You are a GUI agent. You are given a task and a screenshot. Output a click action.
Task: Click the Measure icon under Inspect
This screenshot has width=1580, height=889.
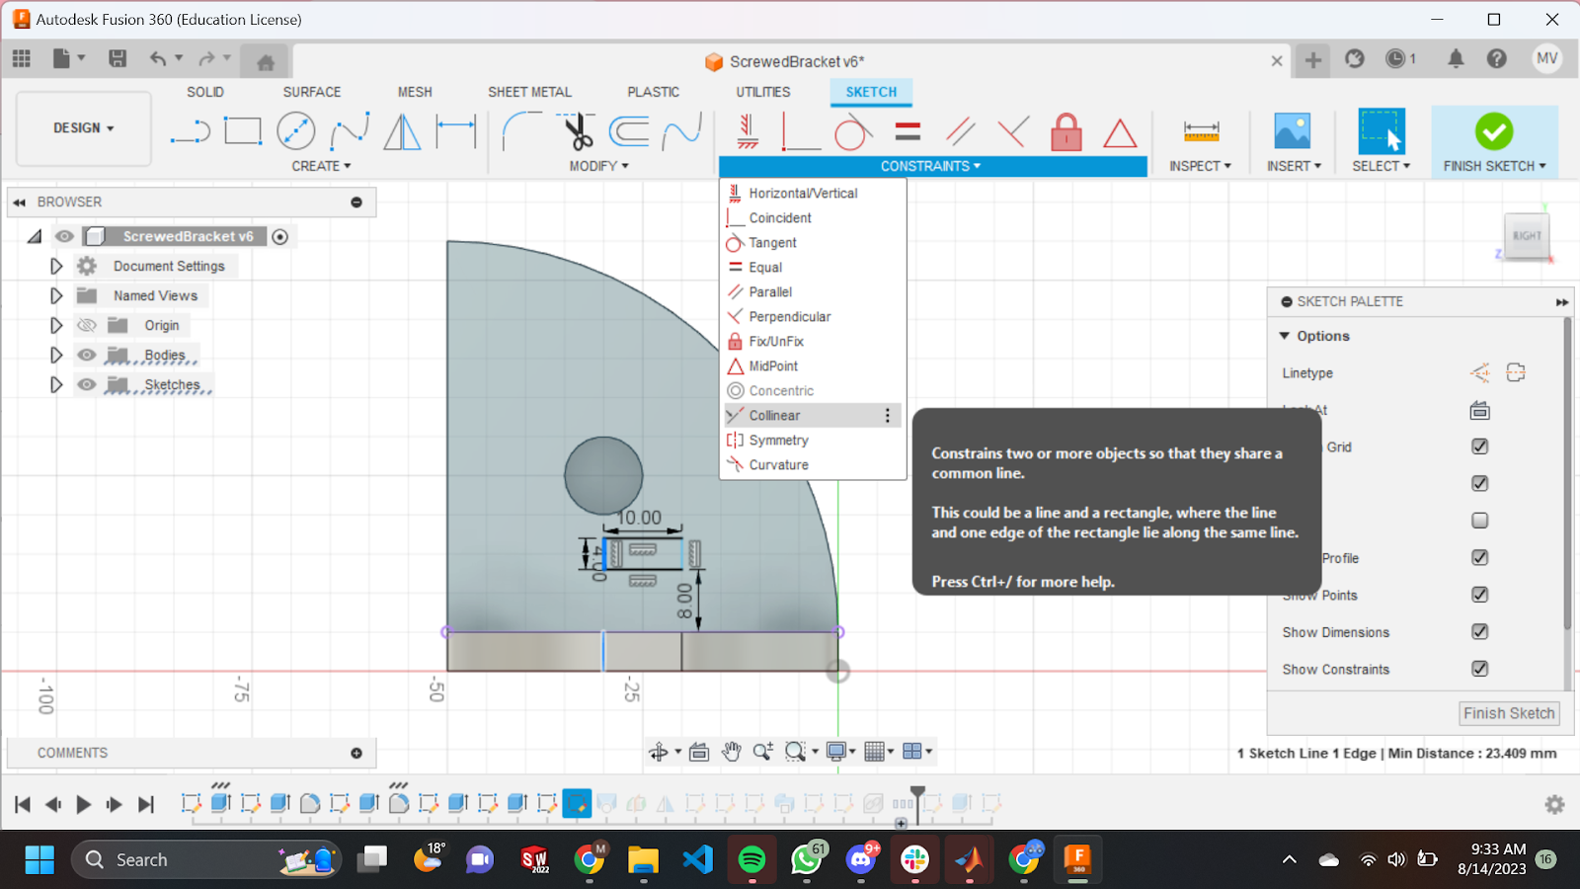[1201, 131]
